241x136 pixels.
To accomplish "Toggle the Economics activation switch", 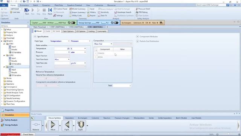I will [73, 23].
